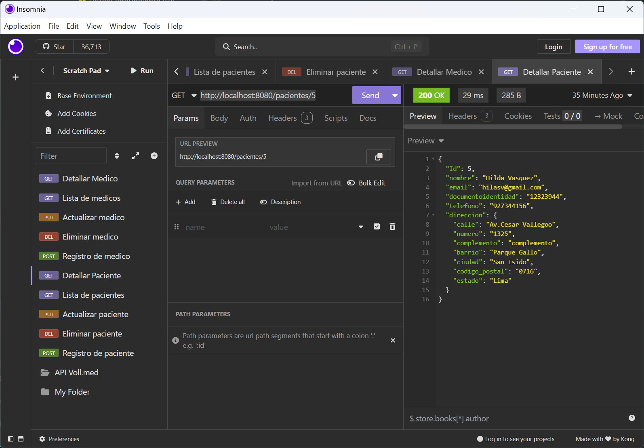Click the Run button
Screen dimensions: 644x448
(142, 71)
